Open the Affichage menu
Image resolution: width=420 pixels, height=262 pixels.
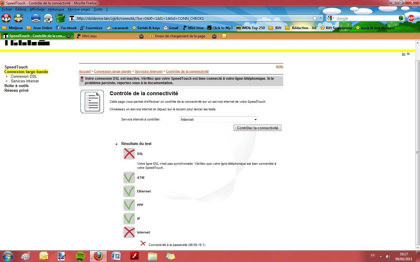pyautogui.click(x=37, y=9)
